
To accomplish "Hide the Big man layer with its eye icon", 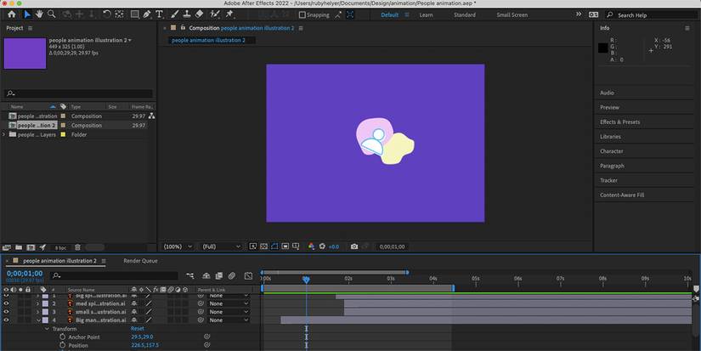I will pyautogui.click(x=6, y=320).
